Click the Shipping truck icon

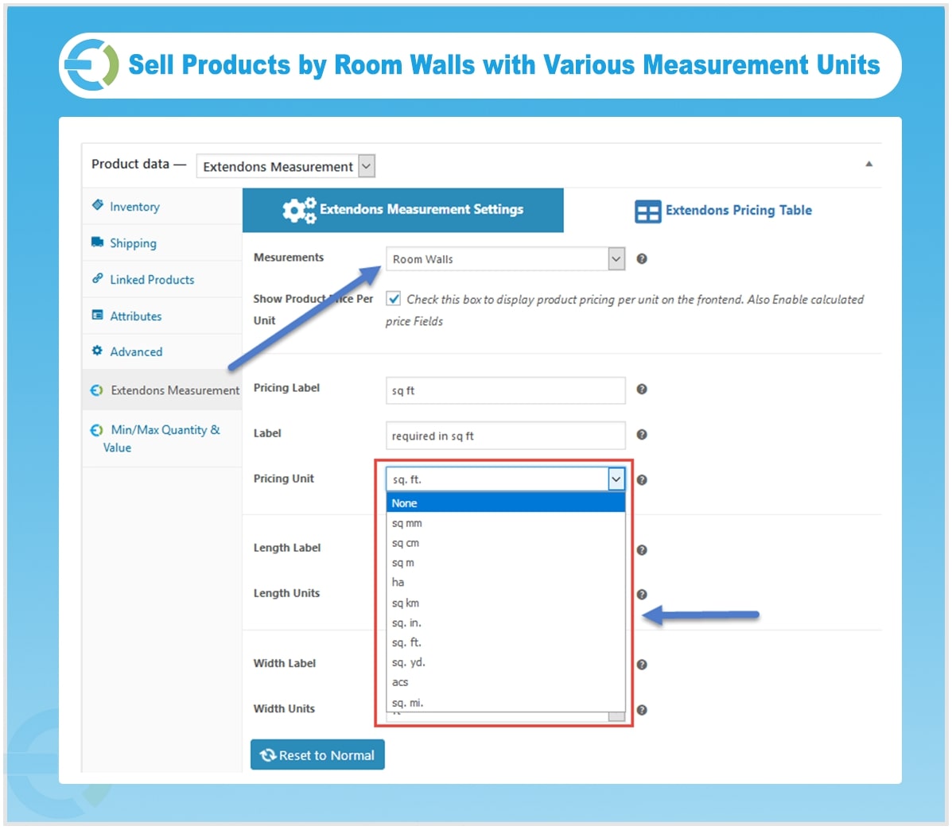pos(97,242)
